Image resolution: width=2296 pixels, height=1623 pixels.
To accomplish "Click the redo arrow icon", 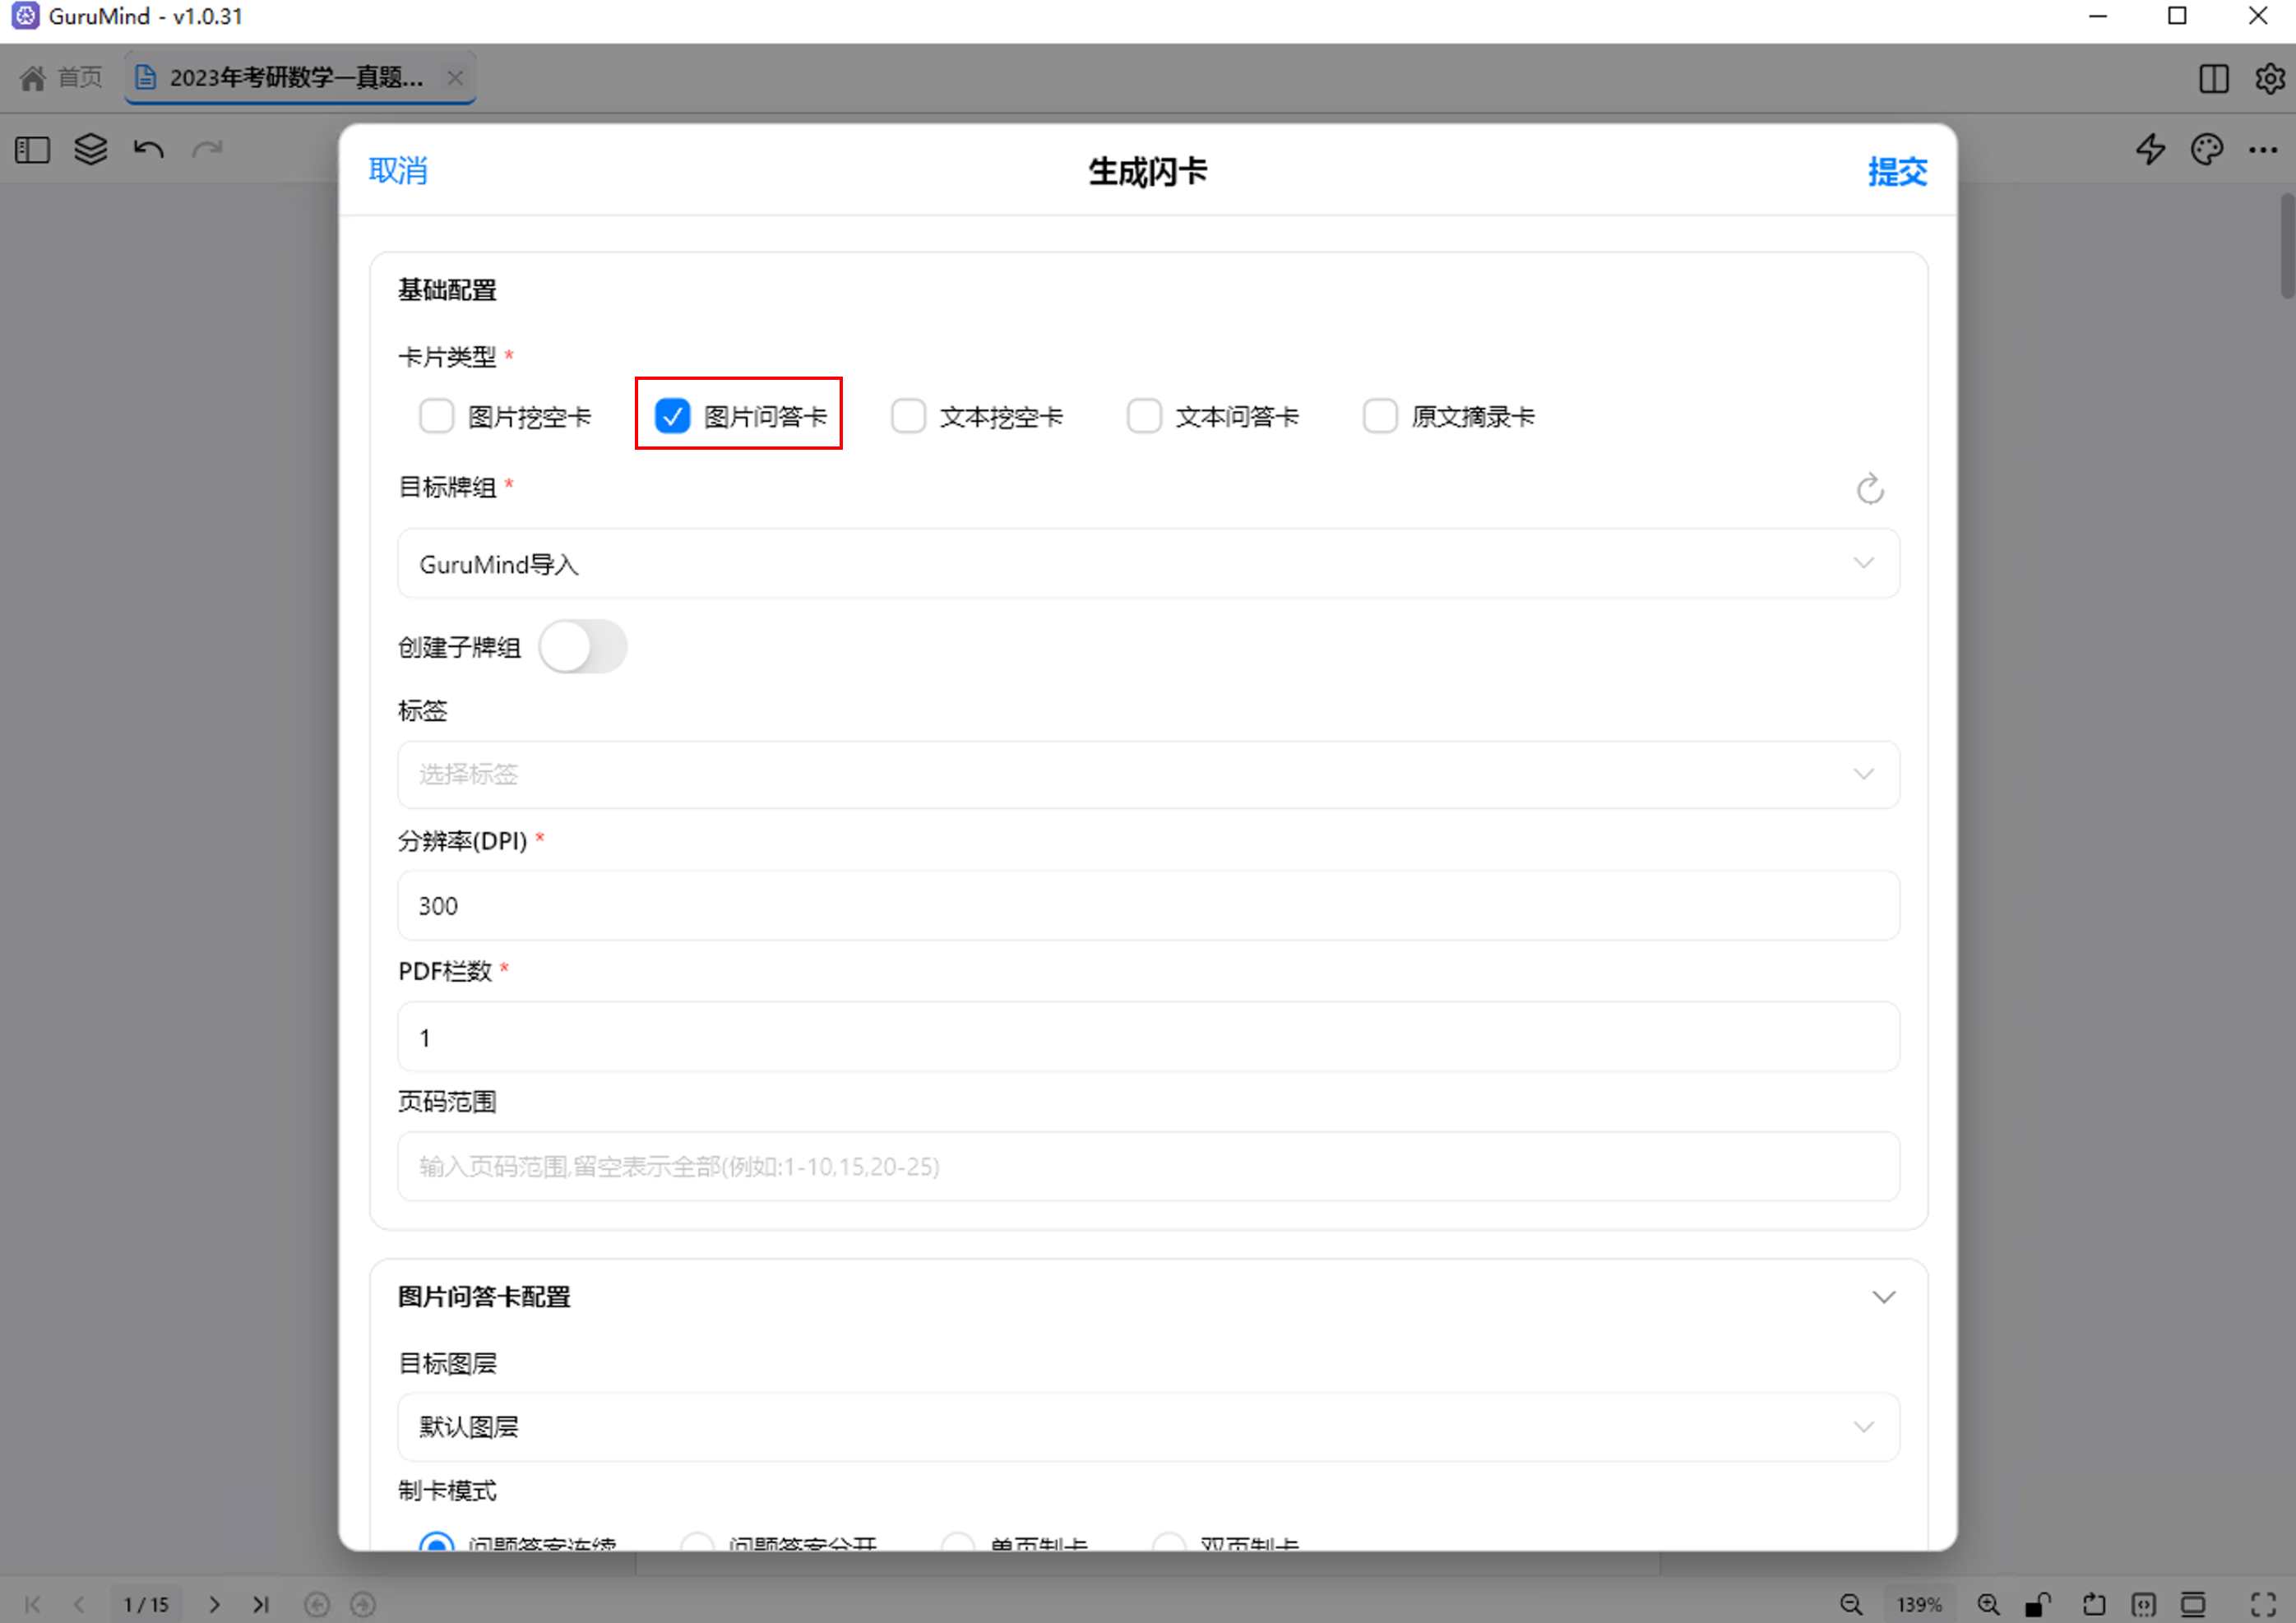I will point(207,150).
